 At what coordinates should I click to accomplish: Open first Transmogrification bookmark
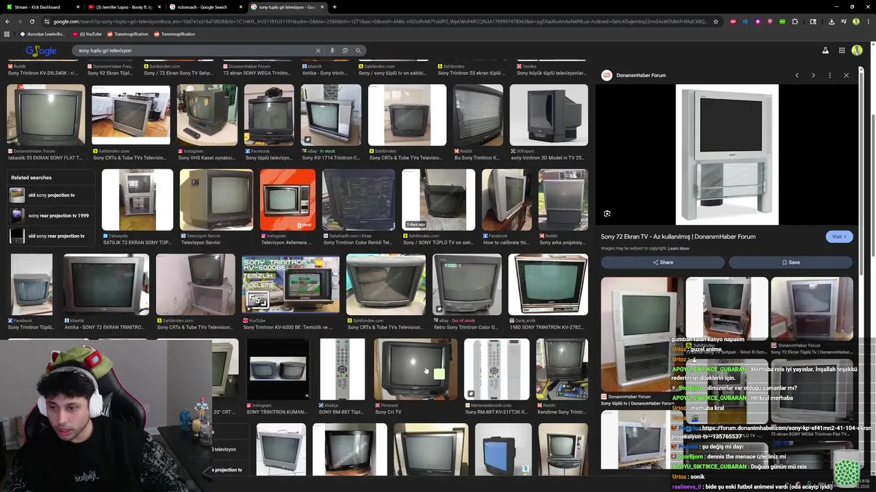pyautogui.click(x=127, y=33)
